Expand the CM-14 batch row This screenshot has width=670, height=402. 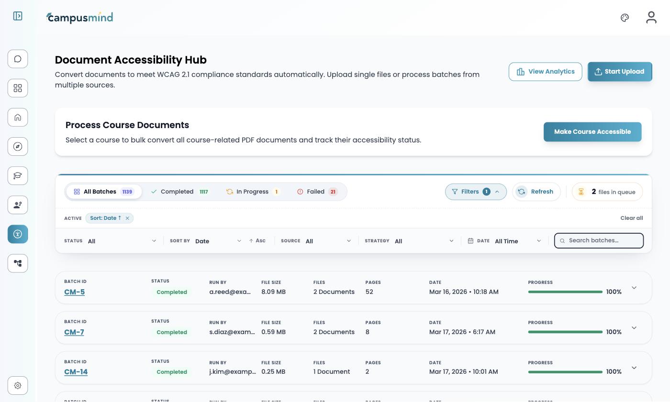(634, 368)
